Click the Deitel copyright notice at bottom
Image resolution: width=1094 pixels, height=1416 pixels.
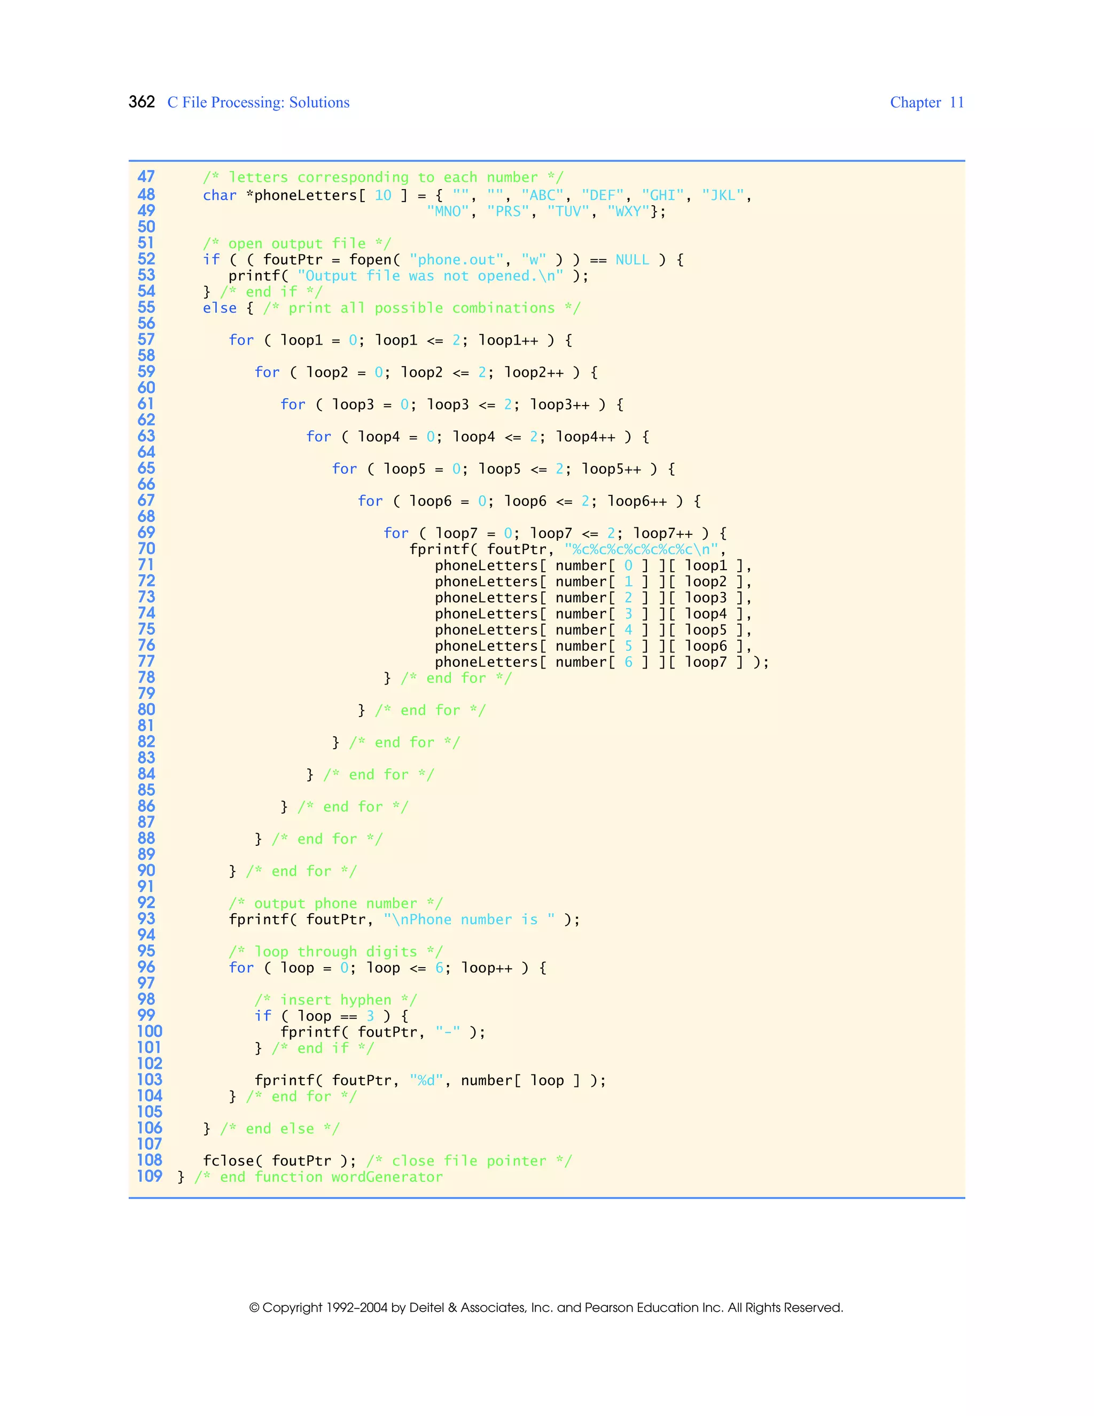(x=546, y=1307)
